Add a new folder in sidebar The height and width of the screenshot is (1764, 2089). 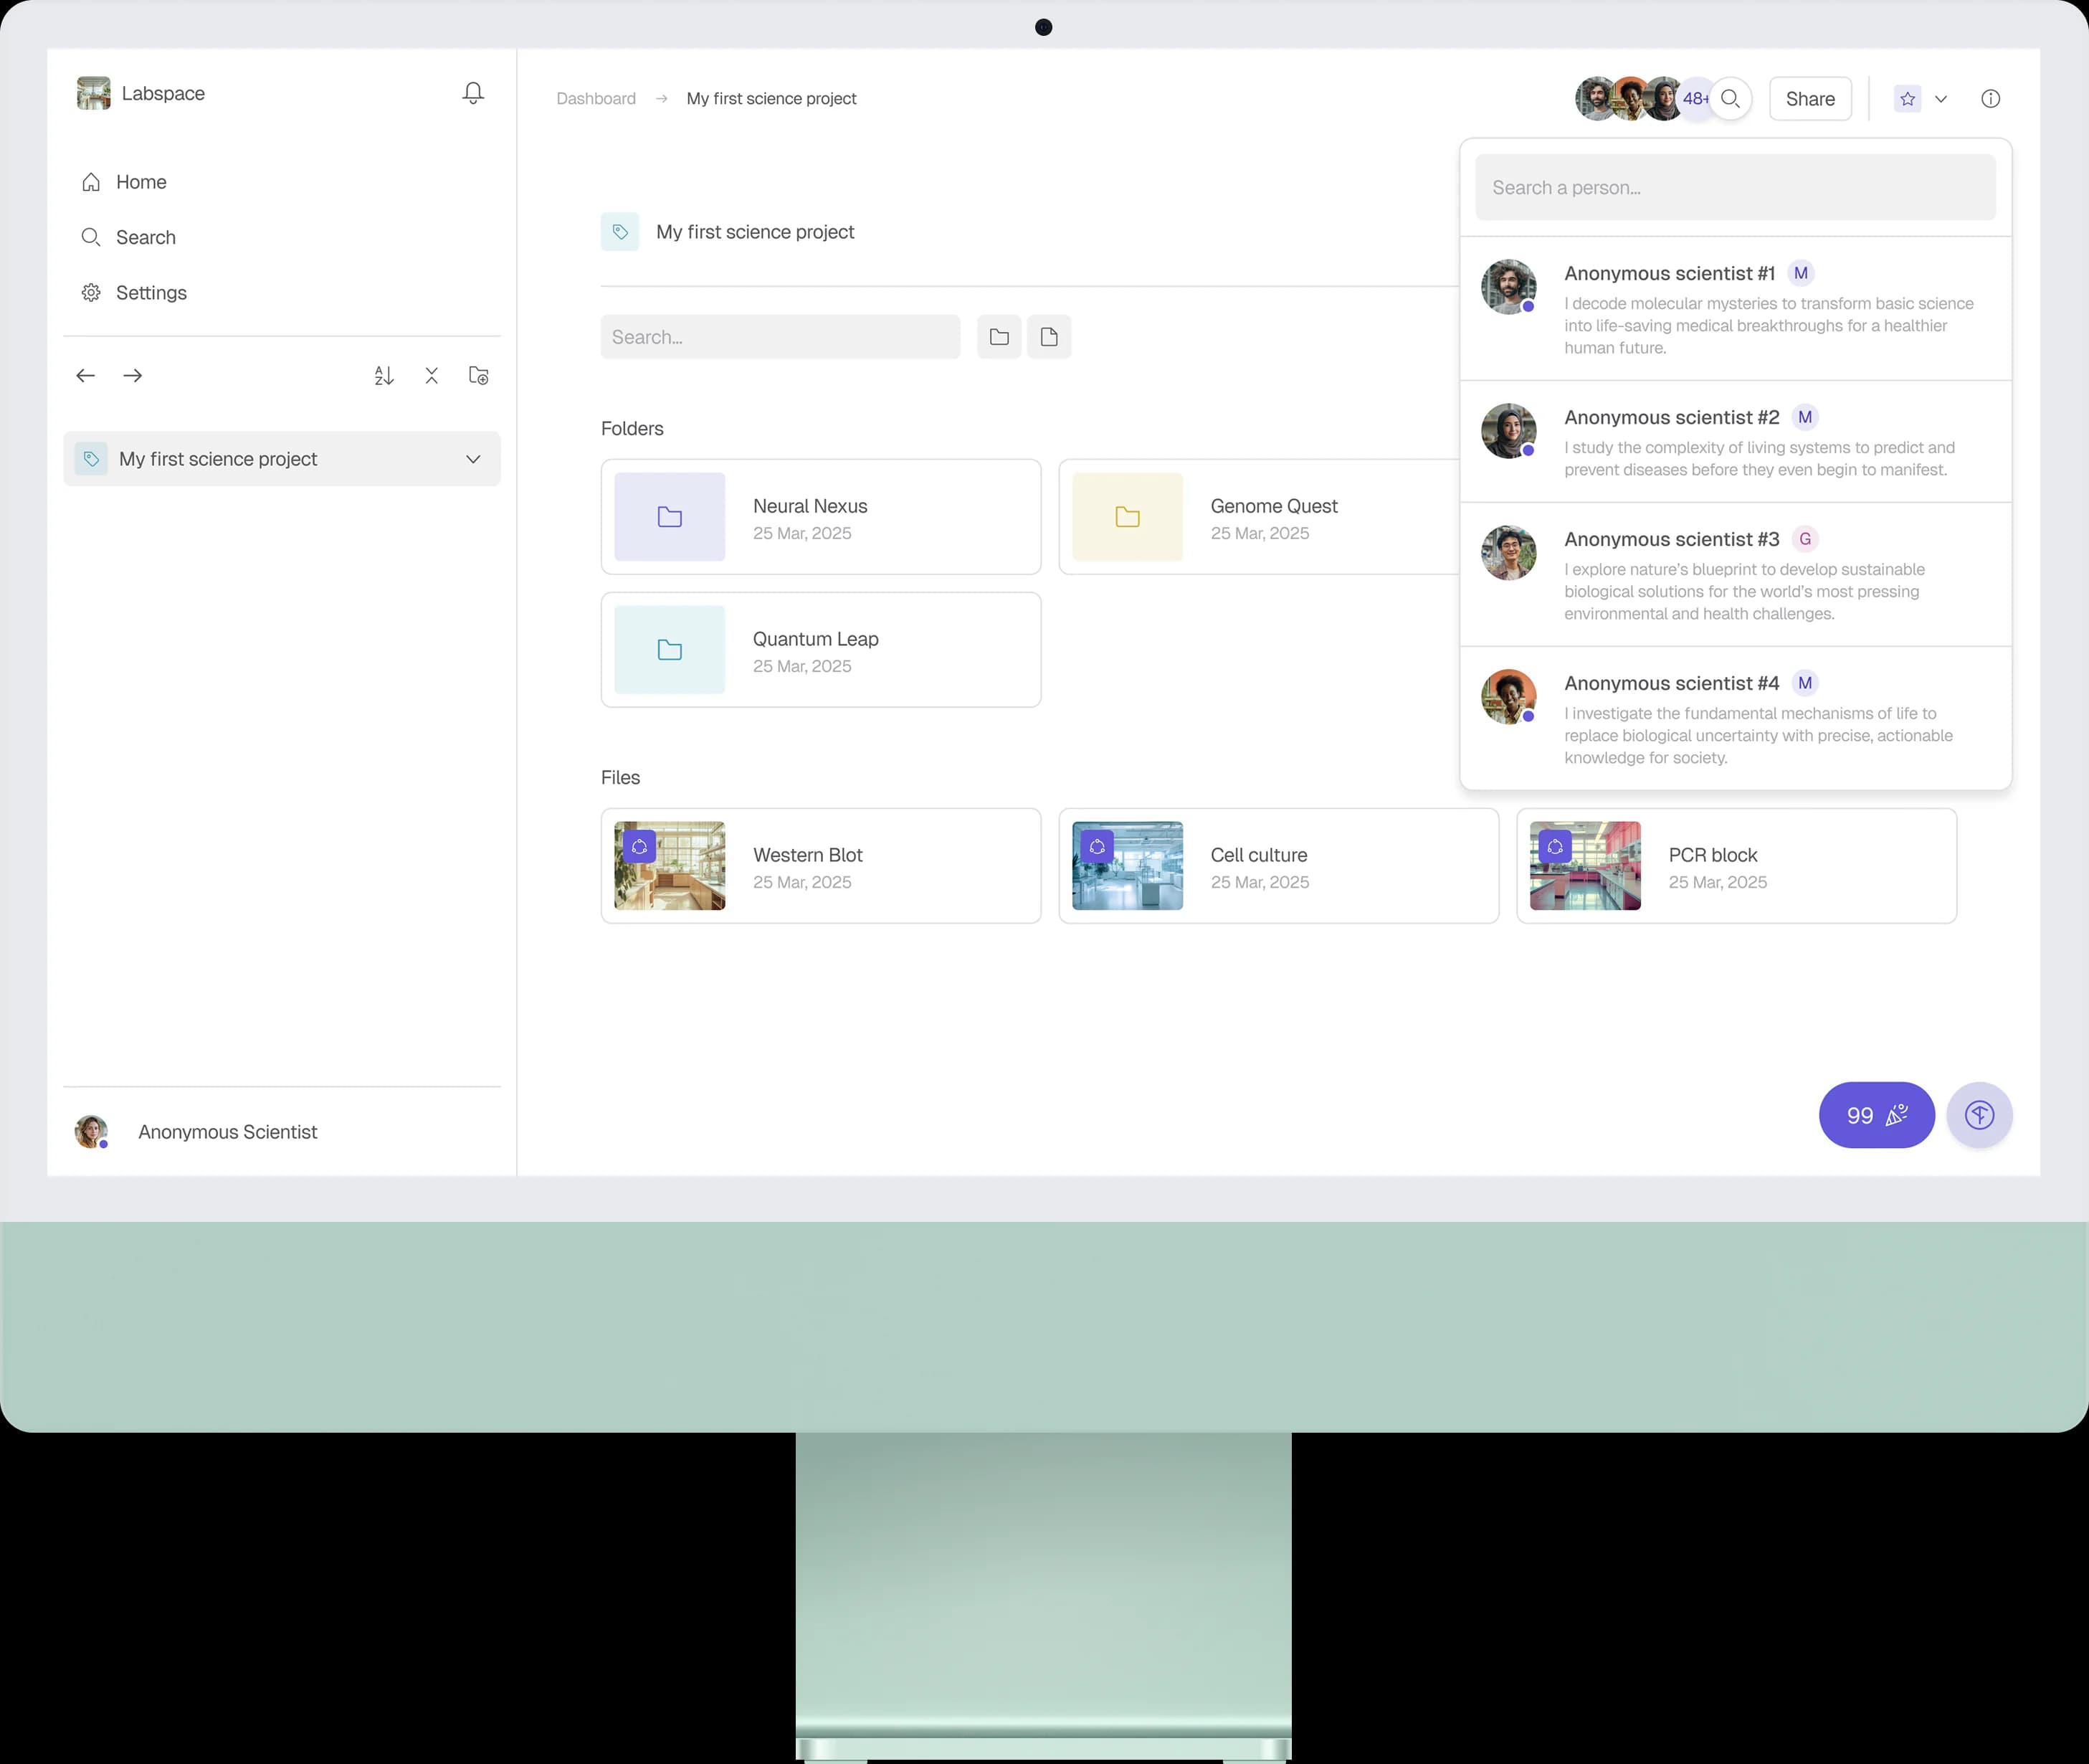pyautogui.click(x=479, y=376)
